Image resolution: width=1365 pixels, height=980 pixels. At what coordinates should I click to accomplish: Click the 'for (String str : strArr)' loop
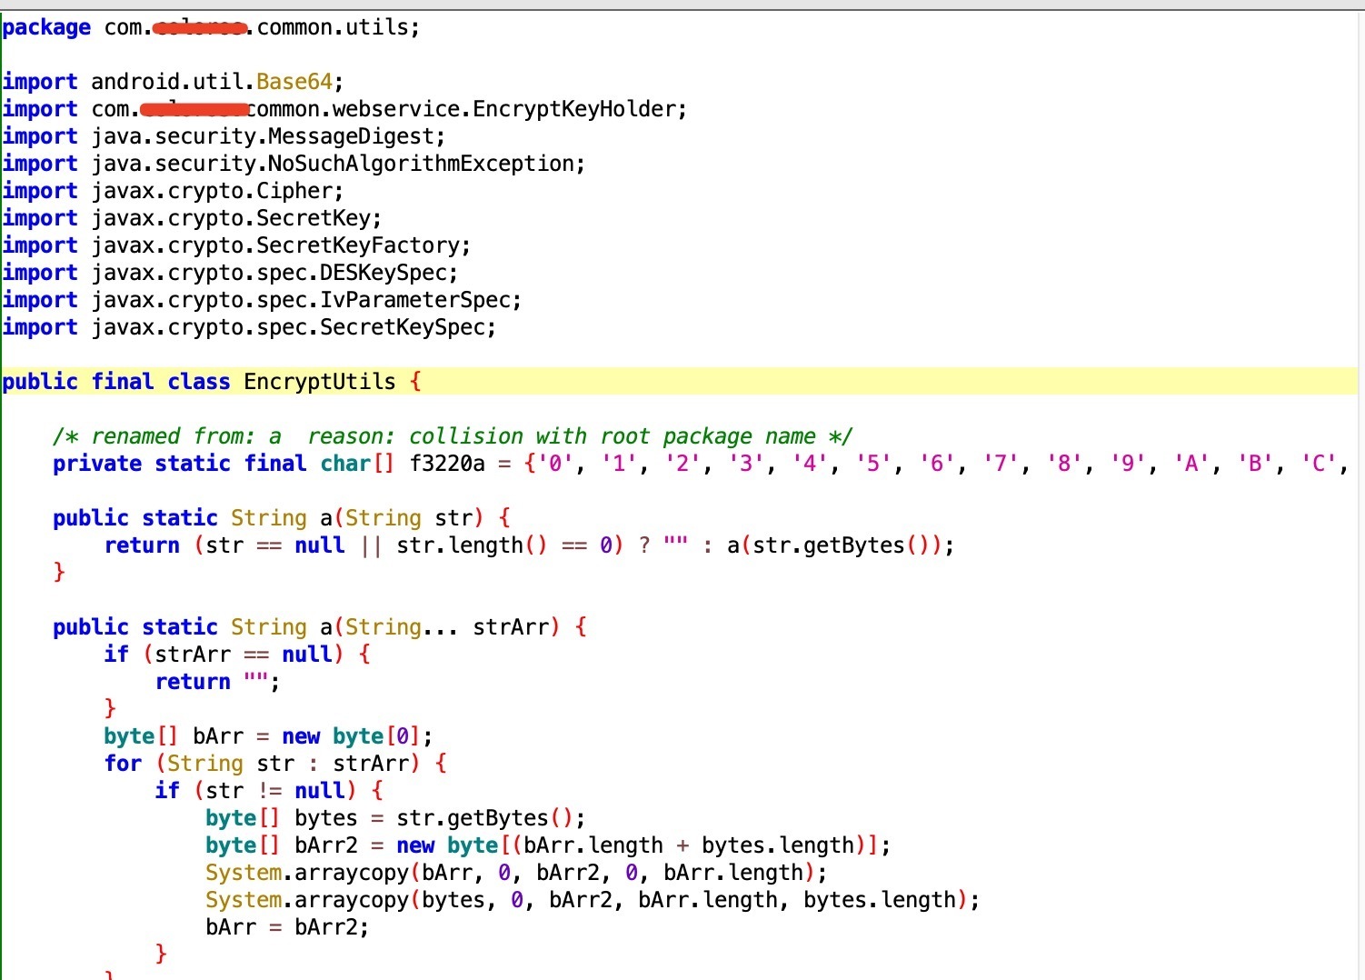[274, 764]
